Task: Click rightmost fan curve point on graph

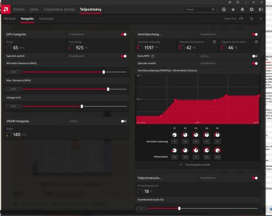Action: coord(259,96)
